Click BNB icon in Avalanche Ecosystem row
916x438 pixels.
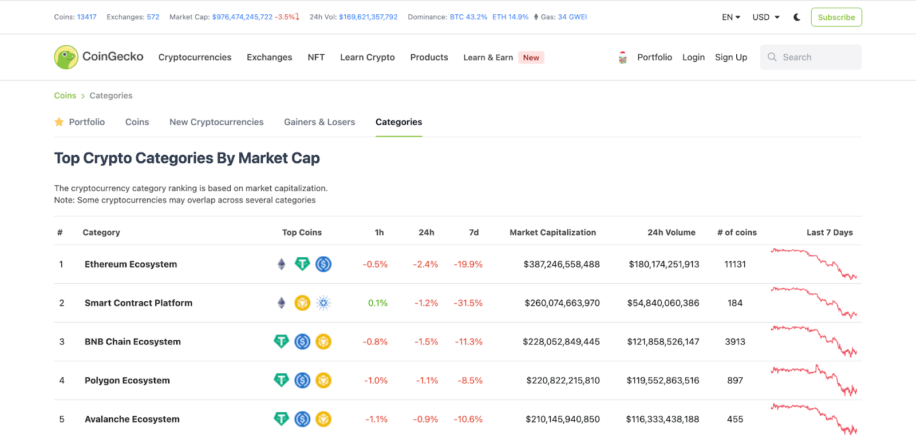(x=323, y=419)
